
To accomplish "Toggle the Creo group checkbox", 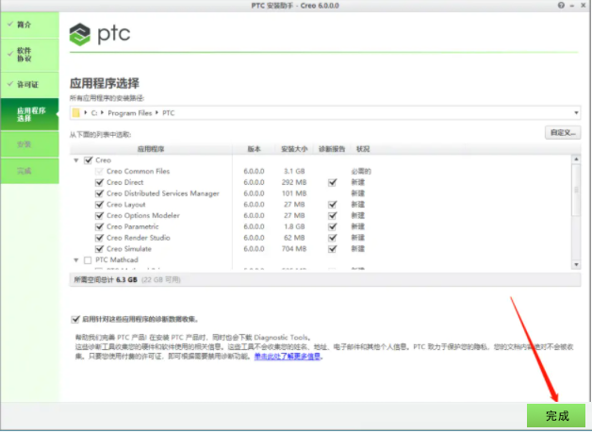I will tap(89, 160).
